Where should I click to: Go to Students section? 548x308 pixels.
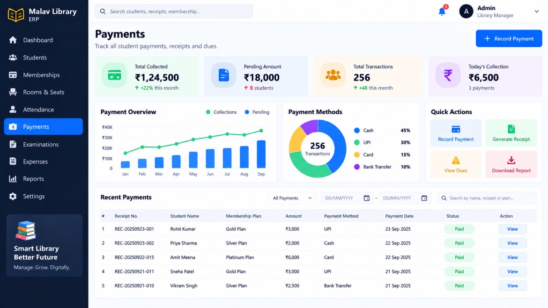click(44, 57)
